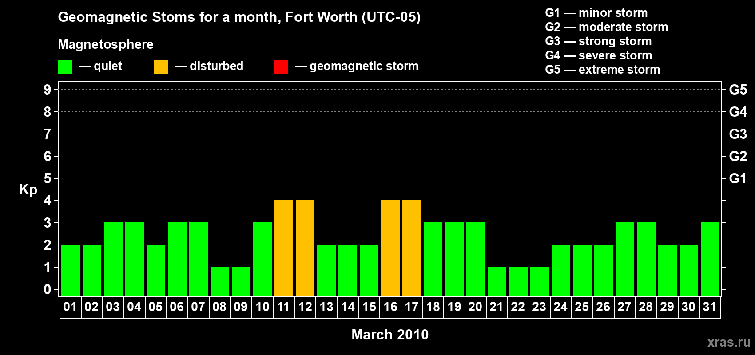The height and width of the screenshot is (355, 755).
Task: Click the red geomagnetic storm legend swatch
Action: click(x=281, y=67)
